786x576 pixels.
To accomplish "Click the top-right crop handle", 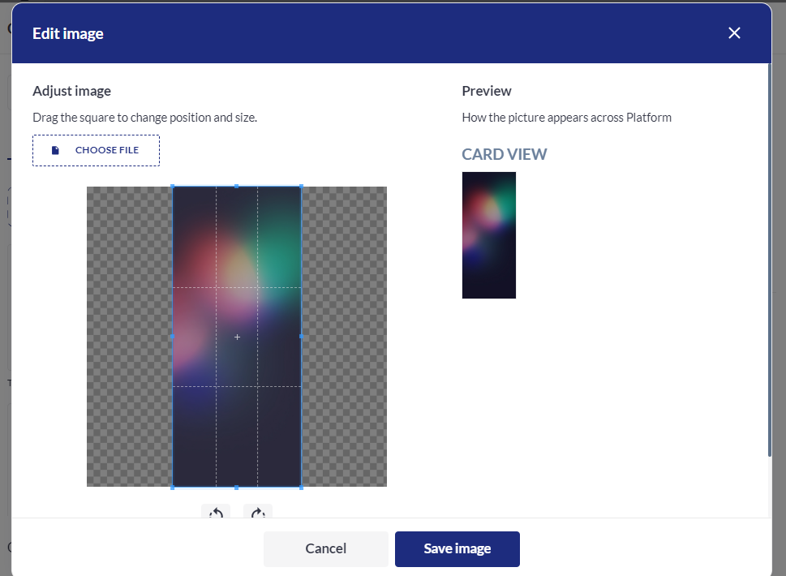I will coord(301,187).
